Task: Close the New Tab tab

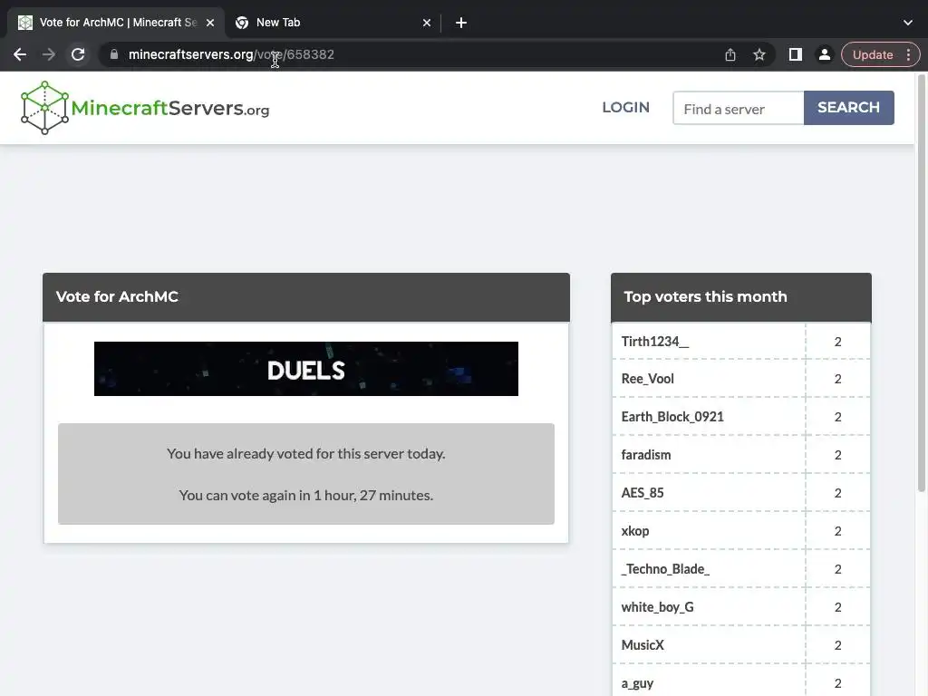Action: [427, 23]
